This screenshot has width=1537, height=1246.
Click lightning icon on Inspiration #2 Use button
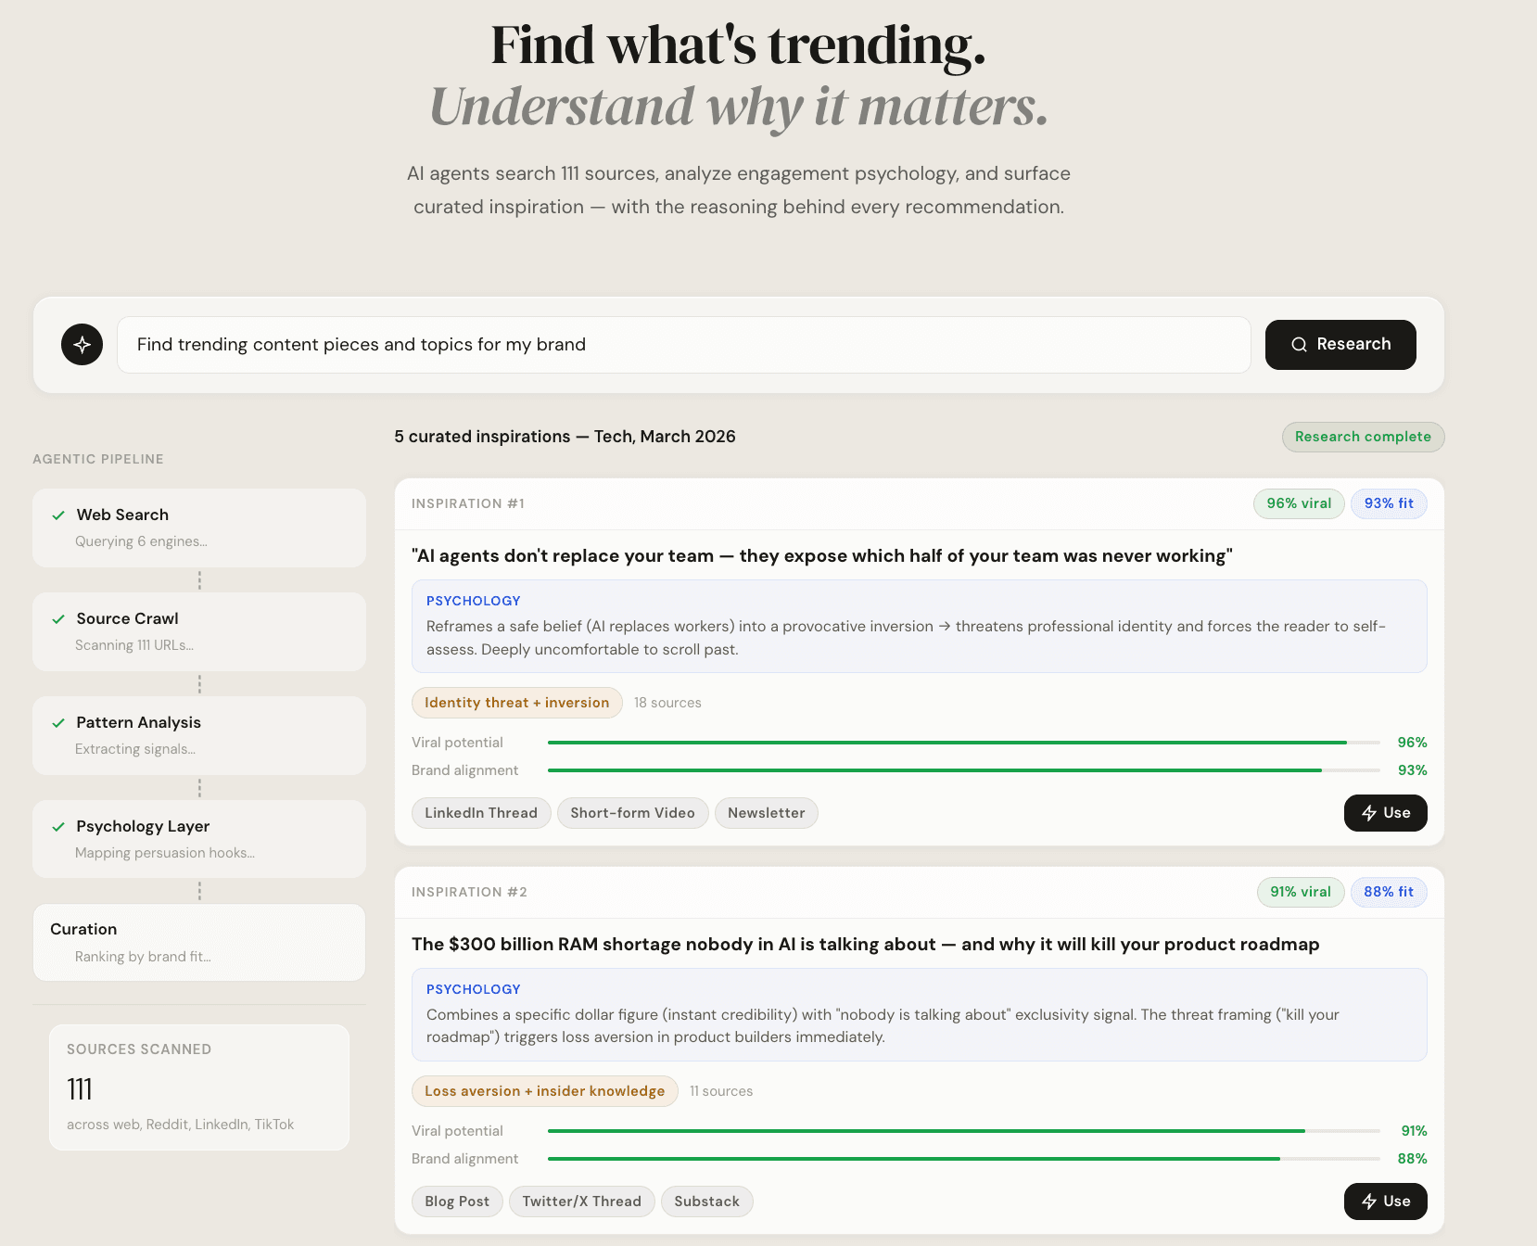(1368, 1201)
